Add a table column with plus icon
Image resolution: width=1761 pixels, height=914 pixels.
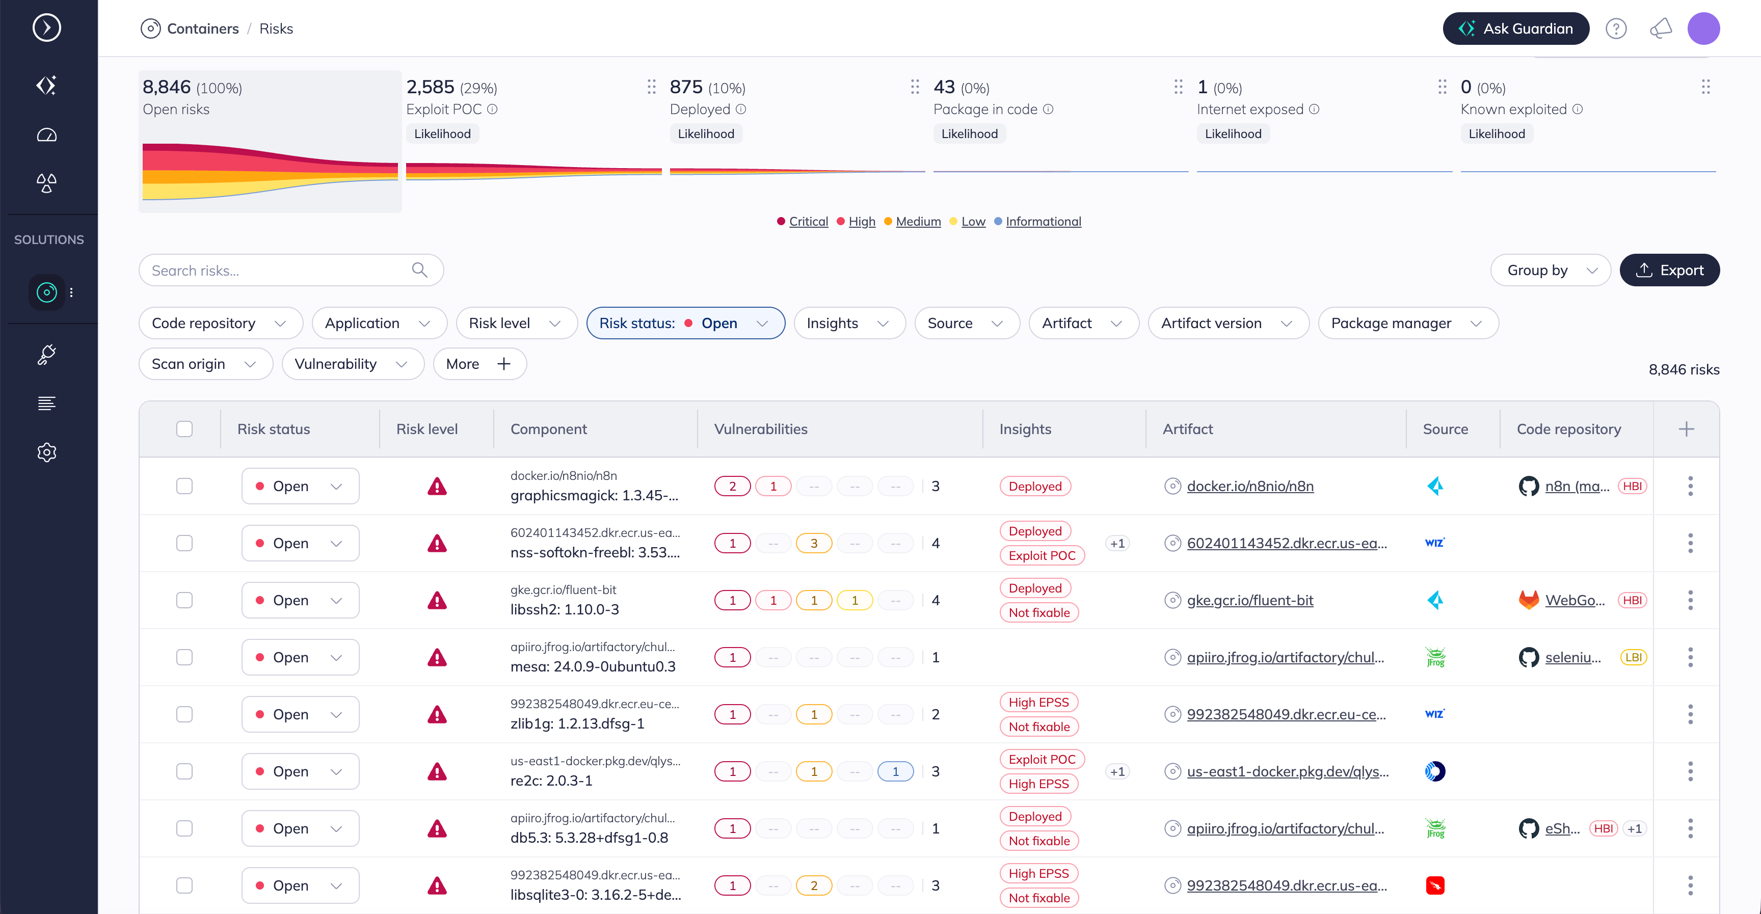[1687, 429]
